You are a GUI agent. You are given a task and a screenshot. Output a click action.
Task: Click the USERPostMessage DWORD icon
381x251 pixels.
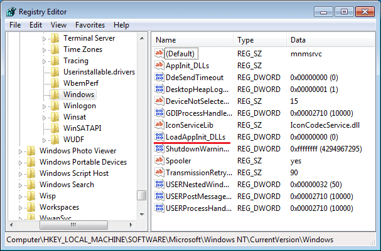point(159,196)
